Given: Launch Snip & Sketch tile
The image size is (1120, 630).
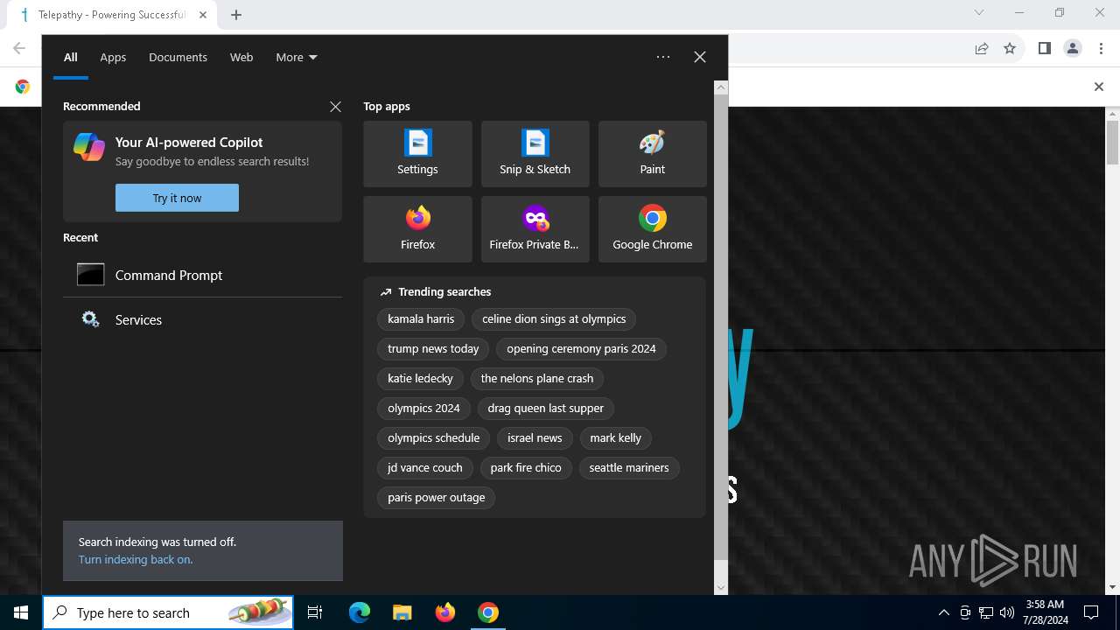Looking at the screenshot, I should click(535, 154).
